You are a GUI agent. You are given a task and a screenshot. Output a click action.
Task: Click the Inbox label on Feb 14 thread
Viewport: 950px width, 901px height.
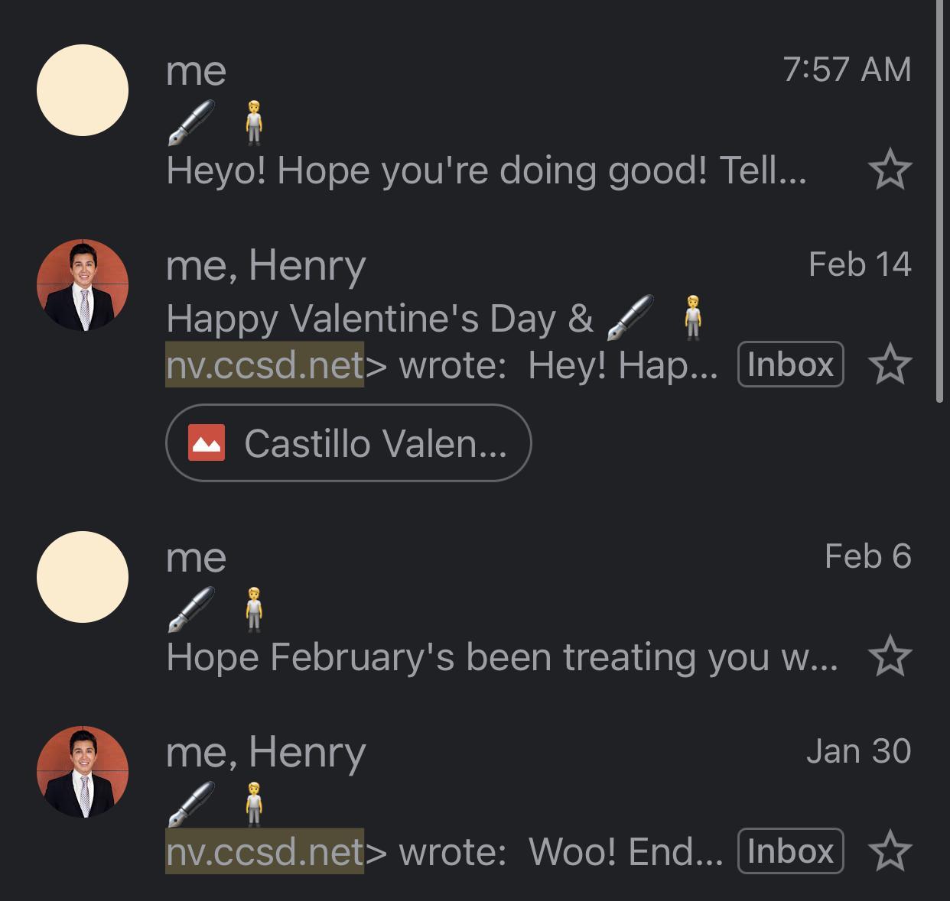790,365
